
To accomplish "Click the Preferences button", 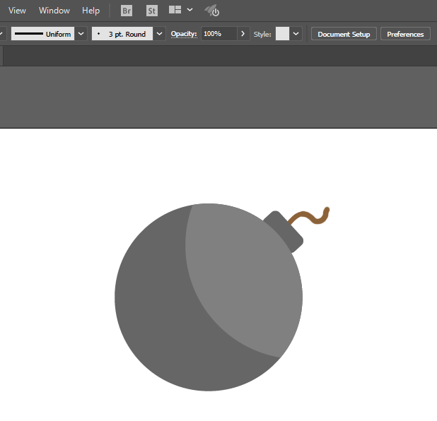I will [x=405, y=34].
